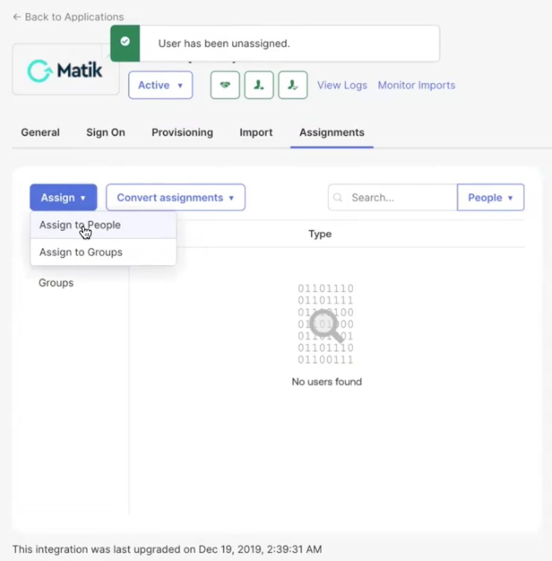Click the add-user provisioning icon
This screenshot has height=561, width=552.
[259, 85]
